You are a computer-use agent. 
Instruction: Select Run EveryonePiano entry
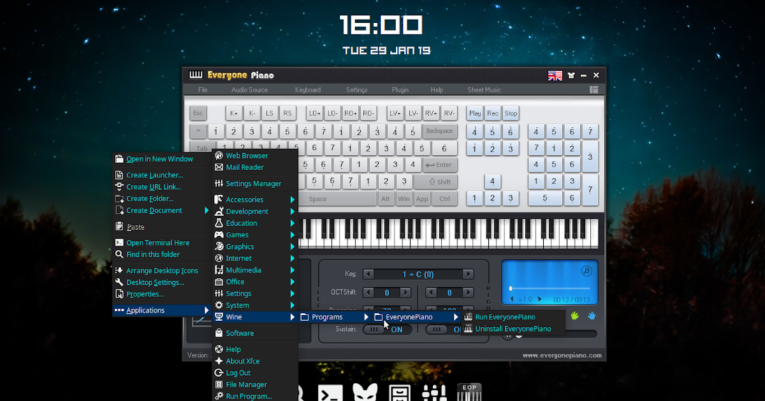point(512,317)
